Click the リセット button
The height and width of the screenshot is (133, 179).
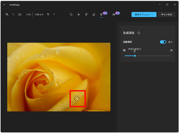[x=39, y=14]
